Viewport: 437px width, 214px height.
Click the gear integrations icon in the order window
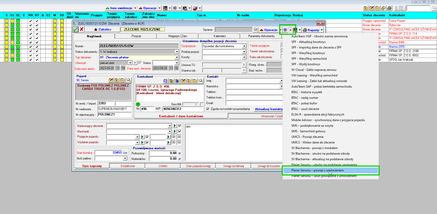coord(285,30)
